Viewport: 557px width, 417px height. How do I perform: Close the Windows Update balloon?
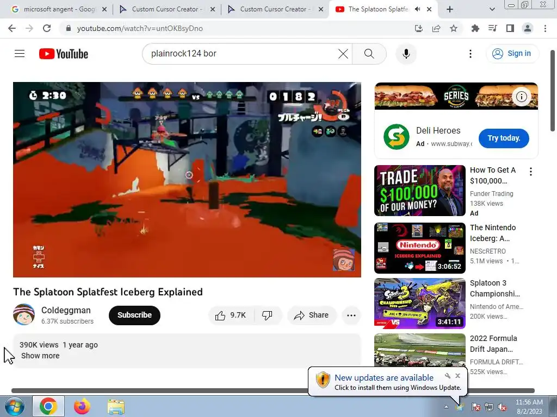457,376
